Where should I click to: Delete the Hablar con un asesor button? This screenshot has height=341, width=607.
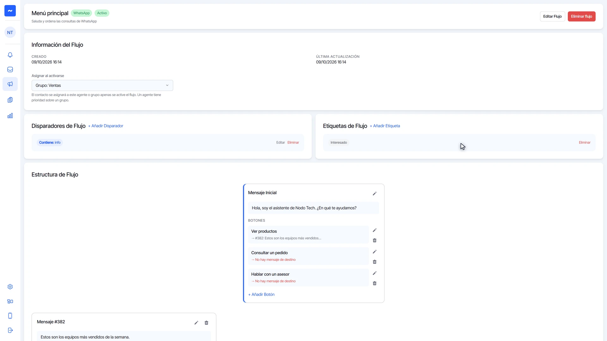[x=375, y=283]
